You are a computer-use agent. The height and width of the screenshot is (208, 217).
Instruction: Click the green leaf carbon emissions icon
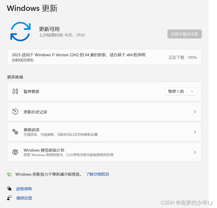(9, 174)
